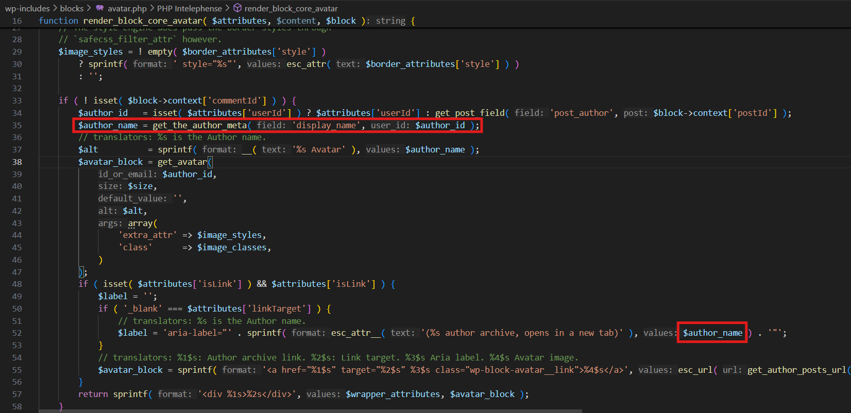The image size is (851, 413).
Task: Click the horizontal scrollbar at editor bottom
Action: coord(310,411)
